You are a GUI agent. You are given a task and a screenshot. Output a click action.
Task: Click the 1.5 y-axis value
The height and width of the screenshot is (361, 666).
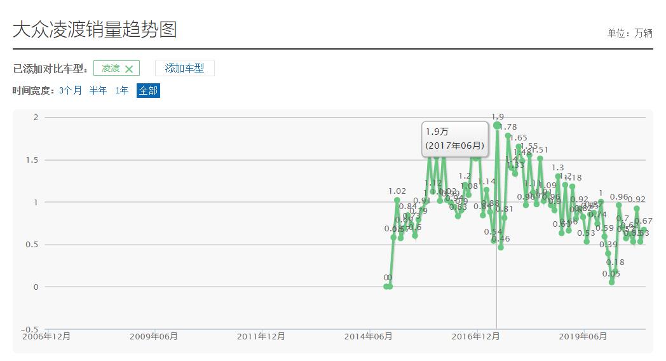pyautogui.click(x=32, y=160)
